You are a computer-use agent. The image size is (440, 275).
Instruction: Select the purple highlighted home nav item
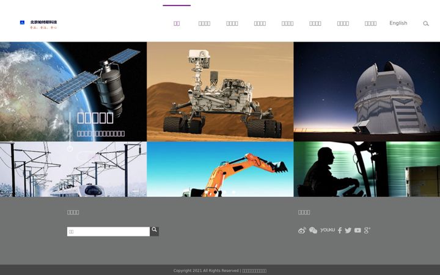[x=177, y=23]
